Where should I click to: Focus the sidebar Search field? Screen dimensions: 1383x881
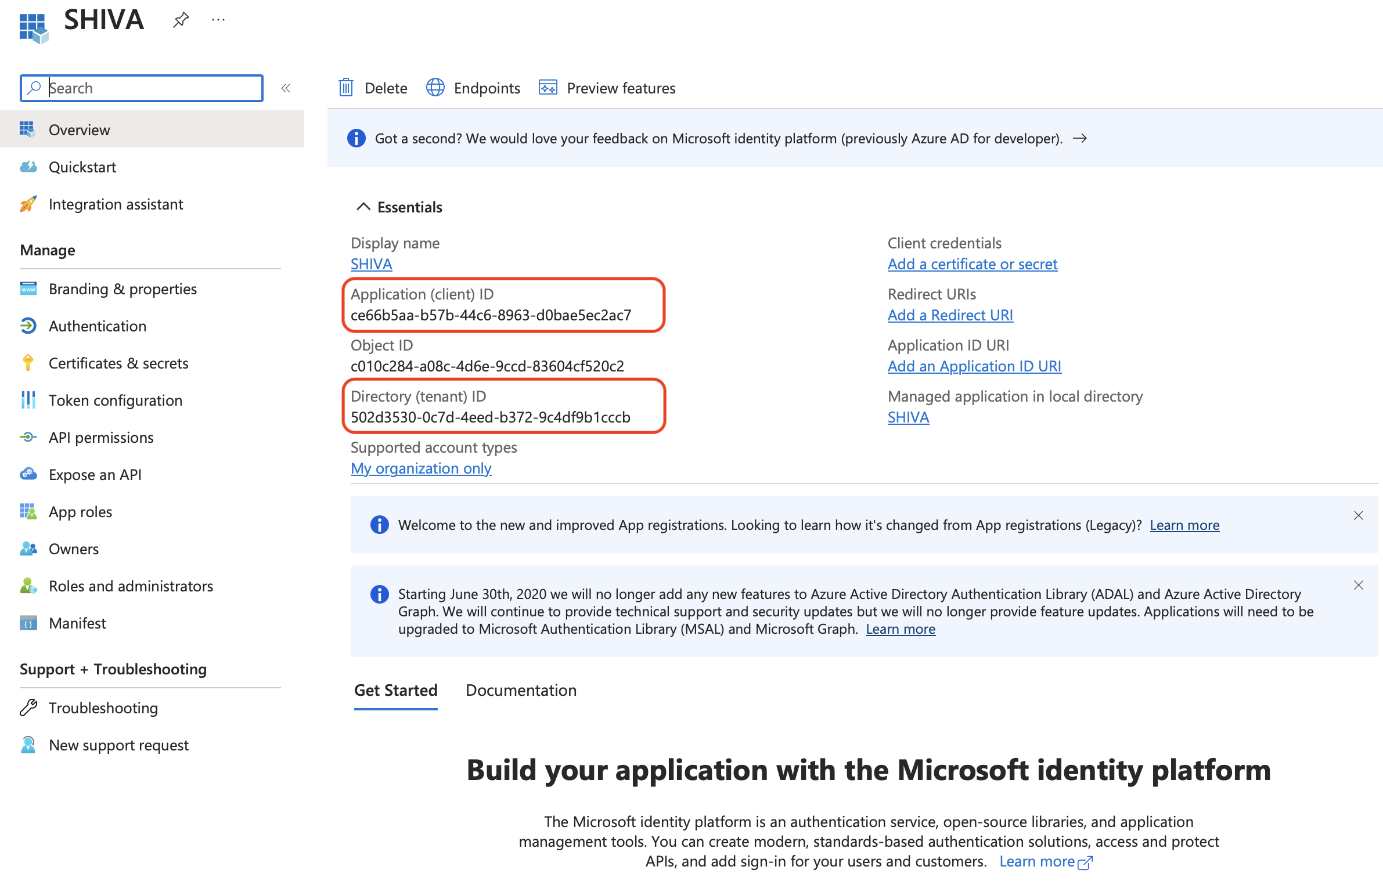click(151, 88)
